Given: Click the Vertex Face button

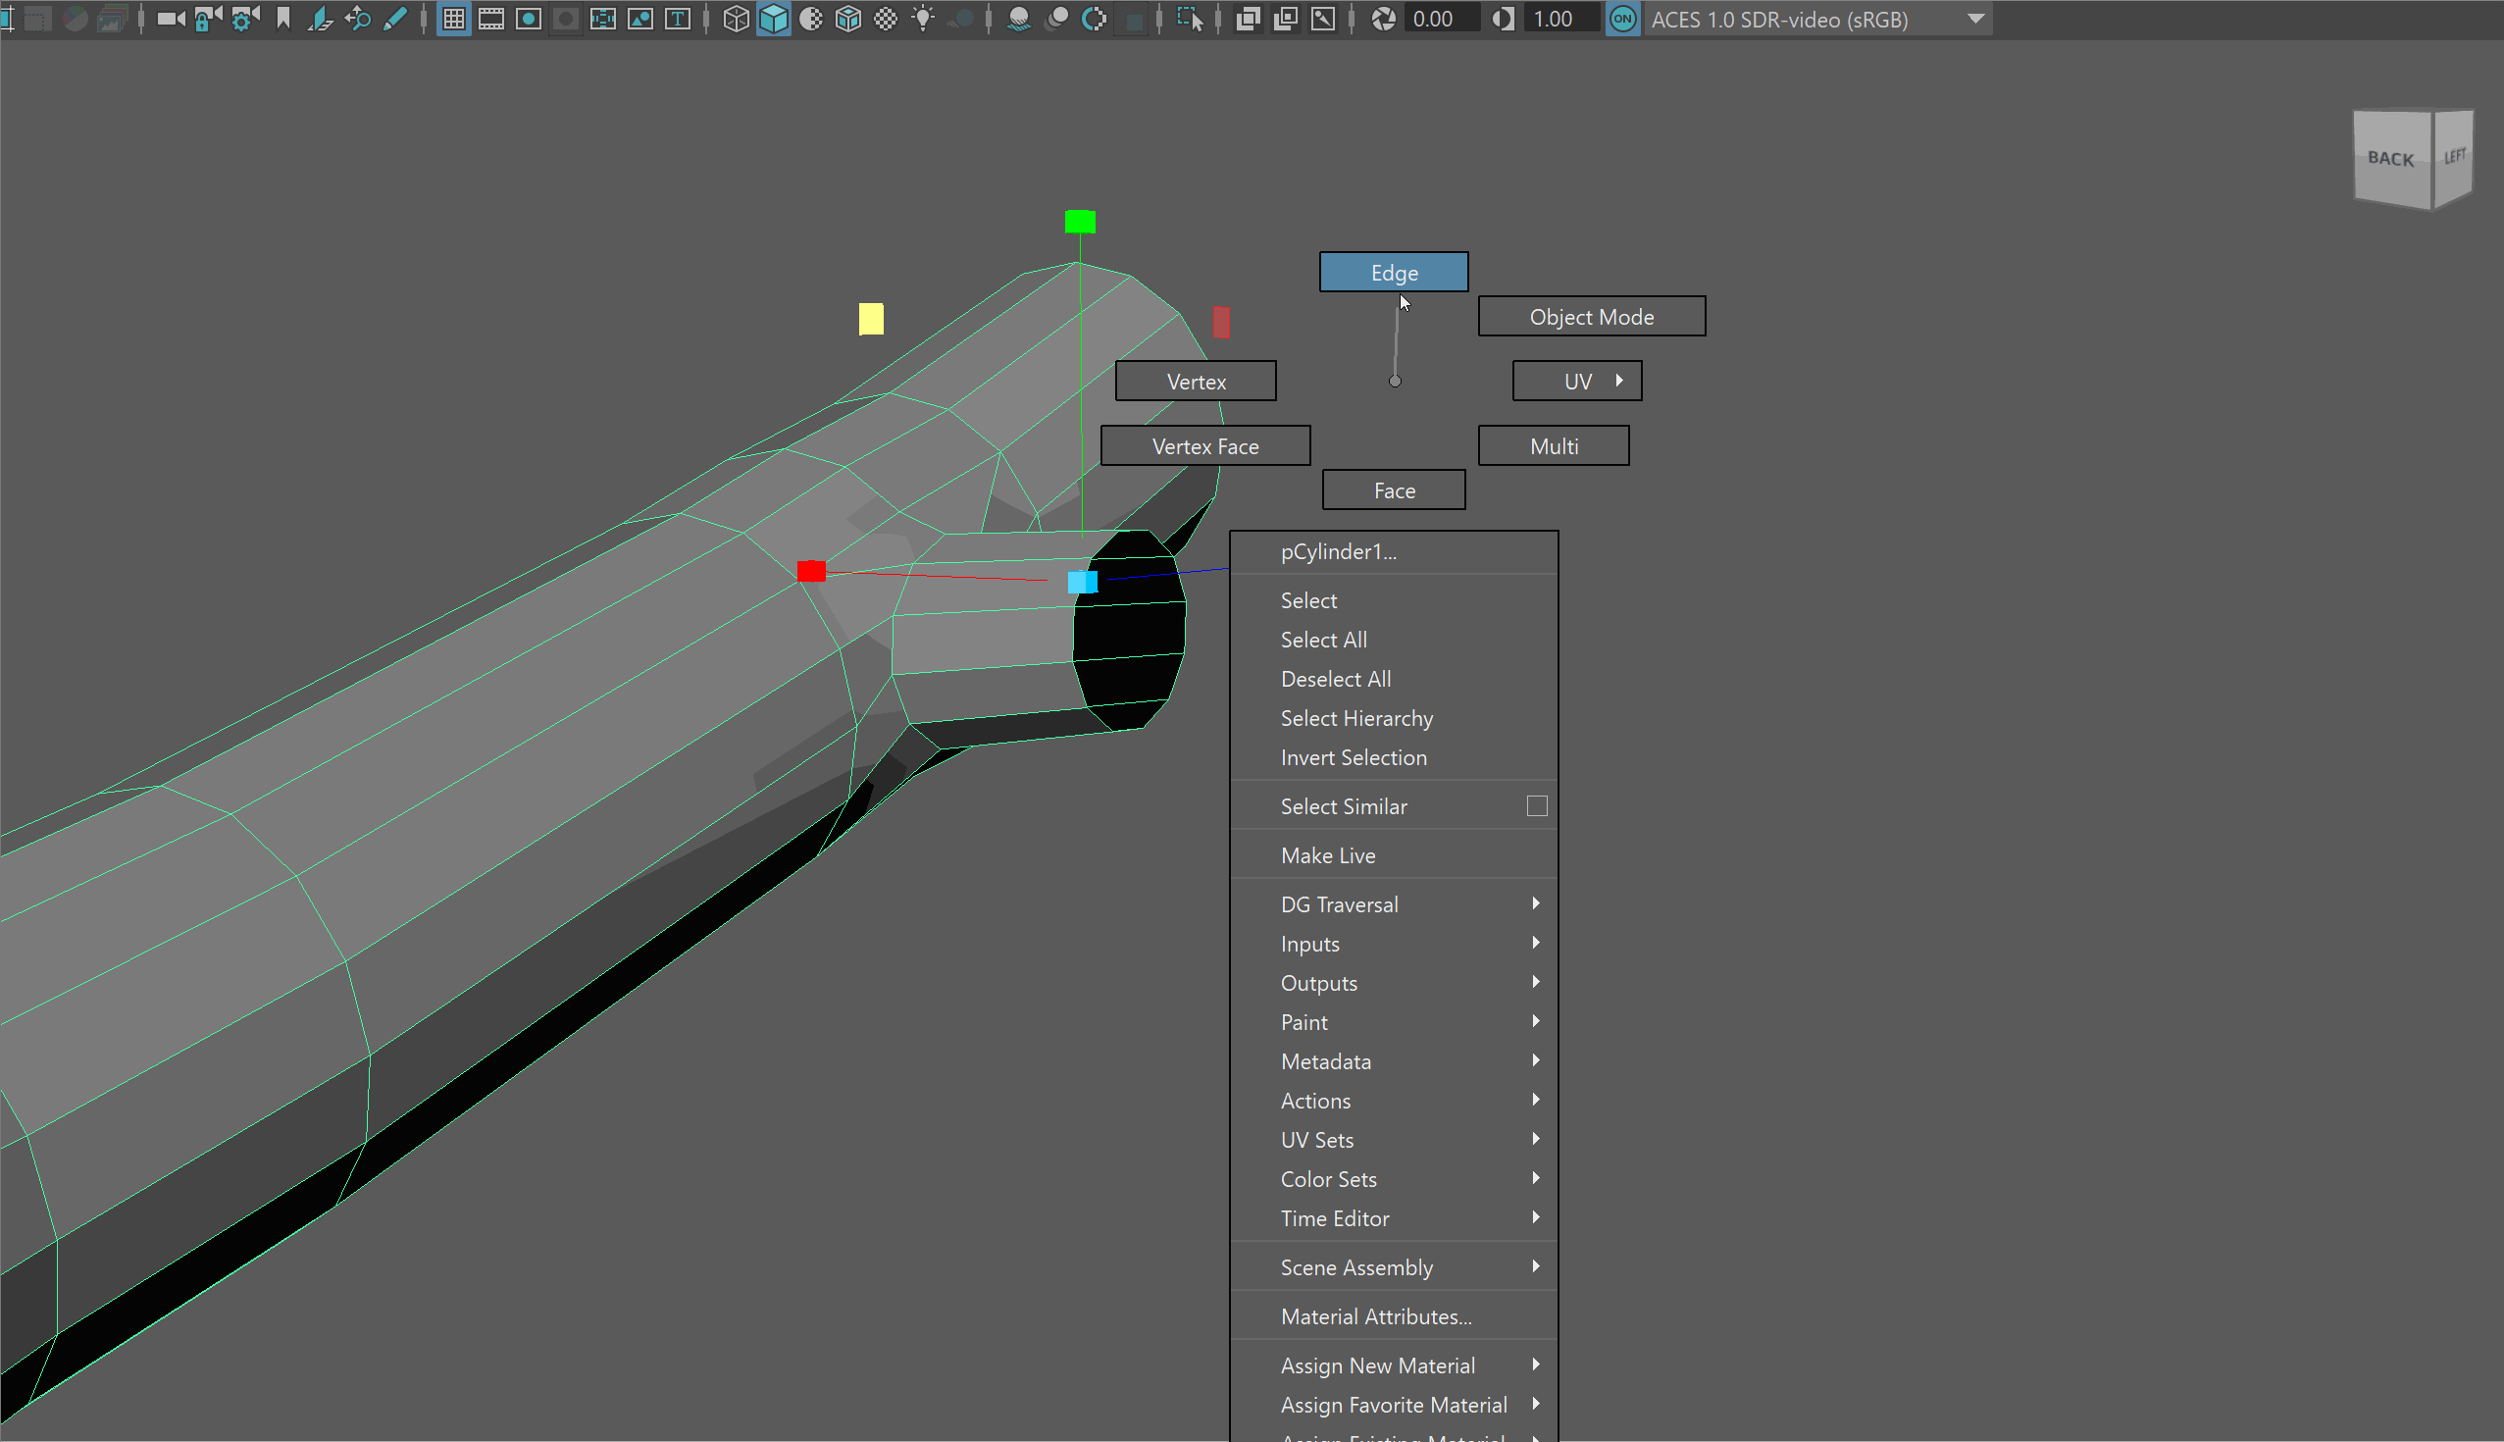Looking at the screenshot, I should [x=1205, y=446].
